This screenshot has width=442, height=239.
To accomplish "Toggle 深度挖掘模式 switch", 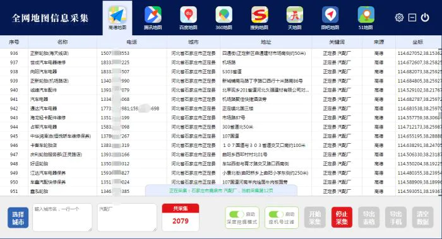I will (x=236, y=214).
